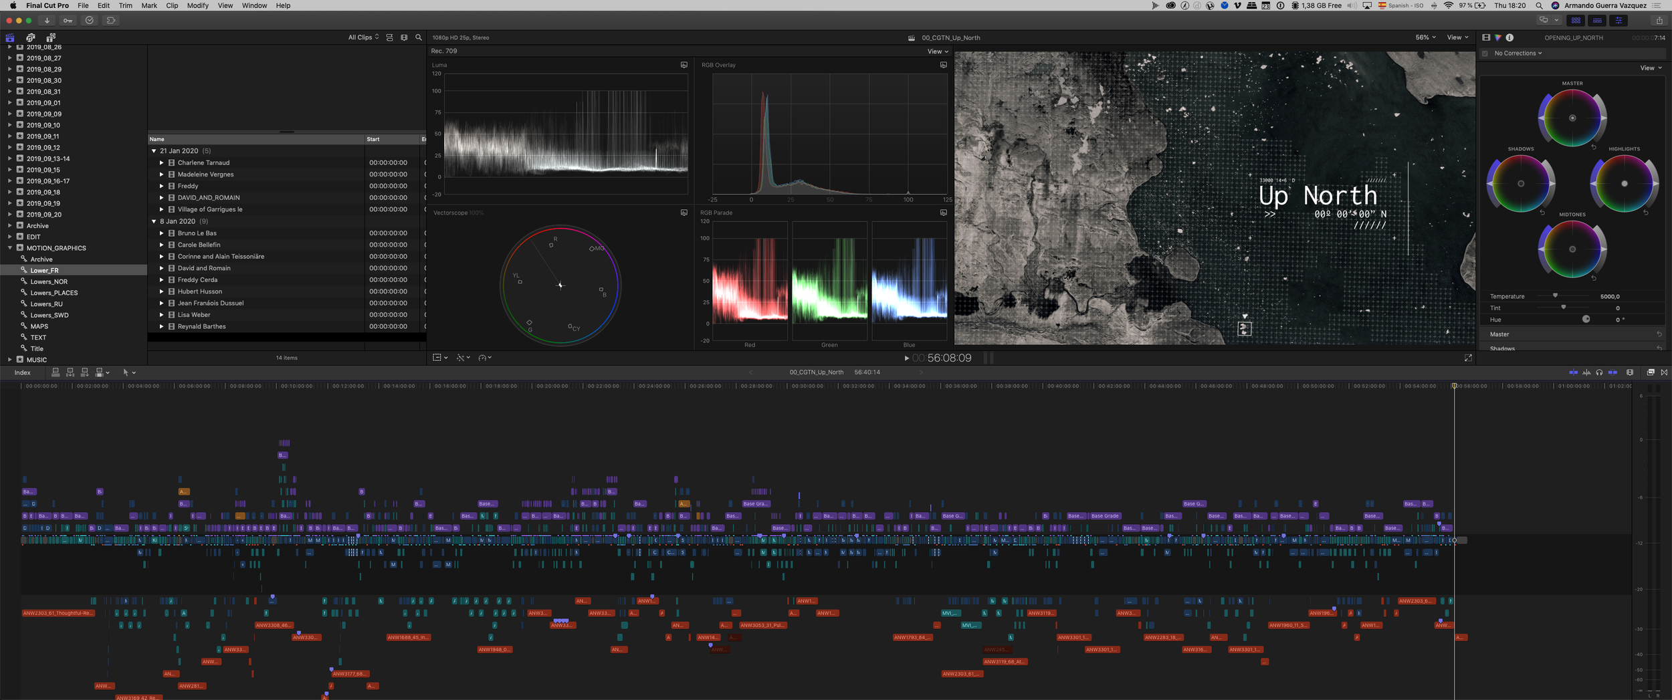Open the Trim menu
This screenshot has height=700, width=1672.
[x=125, y=5]
